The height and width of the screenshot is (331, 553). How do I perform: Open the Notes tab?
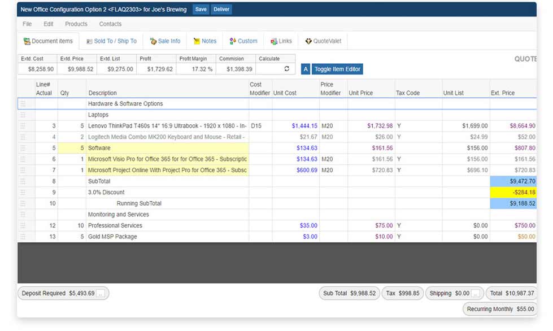pos(205,41)
